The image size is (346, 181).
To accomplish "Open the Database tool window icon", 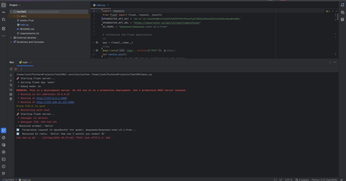I will pos(342,19).
